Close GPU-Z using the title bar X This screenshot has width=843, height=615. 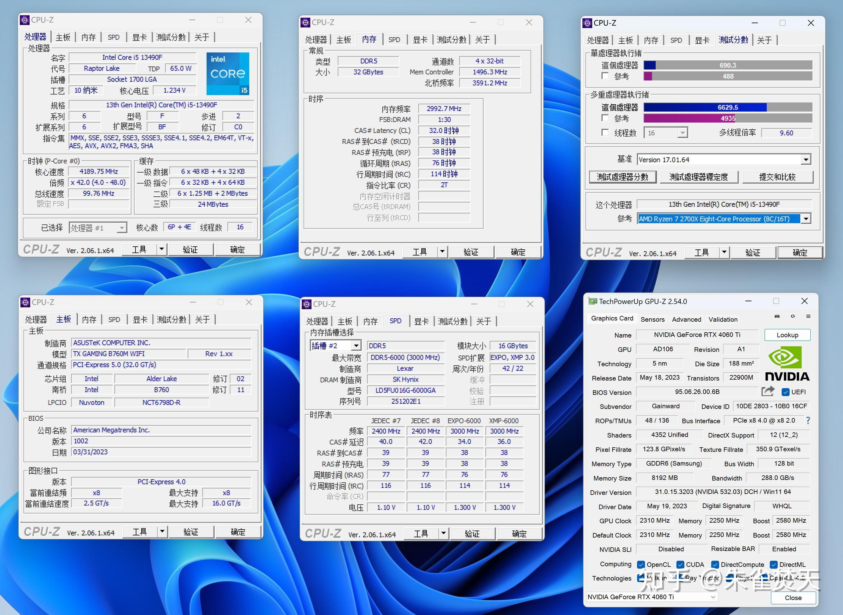pyautogui.click(x=805, y=301)
